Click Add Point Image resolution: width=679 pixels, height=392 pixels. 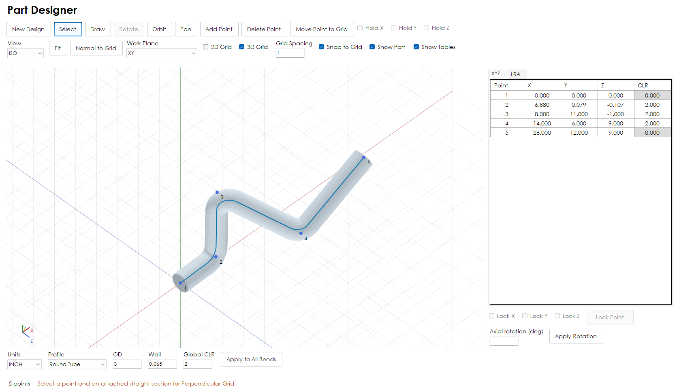[219, 29]
